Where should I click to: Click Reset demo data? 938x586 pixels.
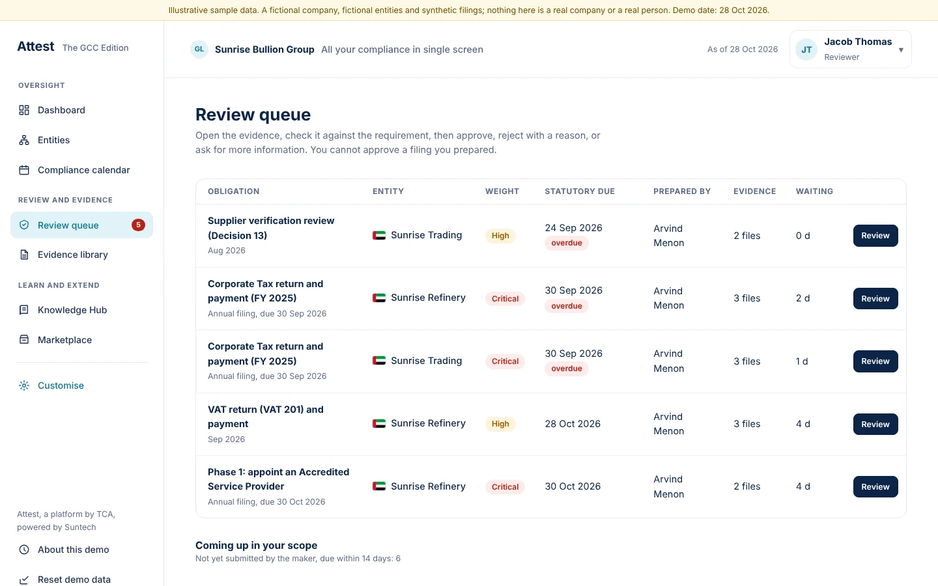tap(81, 579)
